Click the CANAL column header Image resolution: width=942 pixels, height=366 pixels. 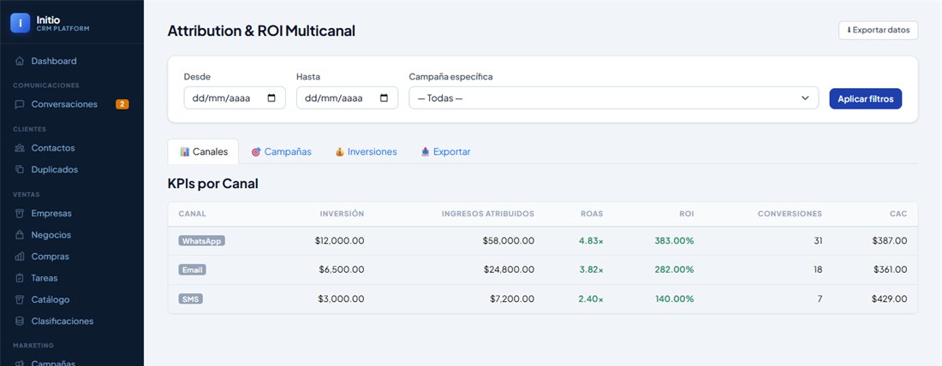tap(192, 214)
